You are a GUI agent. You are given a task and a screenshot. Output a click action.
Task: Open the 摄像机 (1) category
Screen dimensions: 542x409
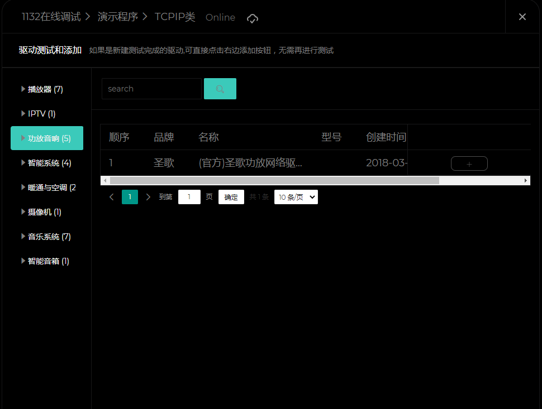click(45, 212)
